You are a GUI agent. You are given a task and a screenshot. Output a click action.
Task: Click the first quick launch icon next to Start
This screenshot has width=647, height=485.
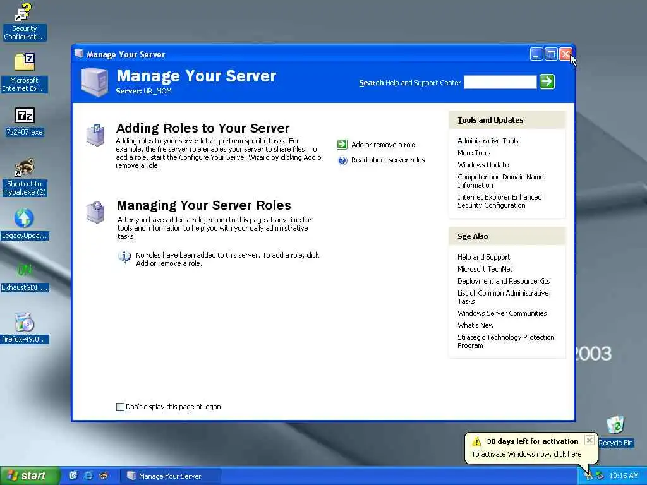pos(73,476)
